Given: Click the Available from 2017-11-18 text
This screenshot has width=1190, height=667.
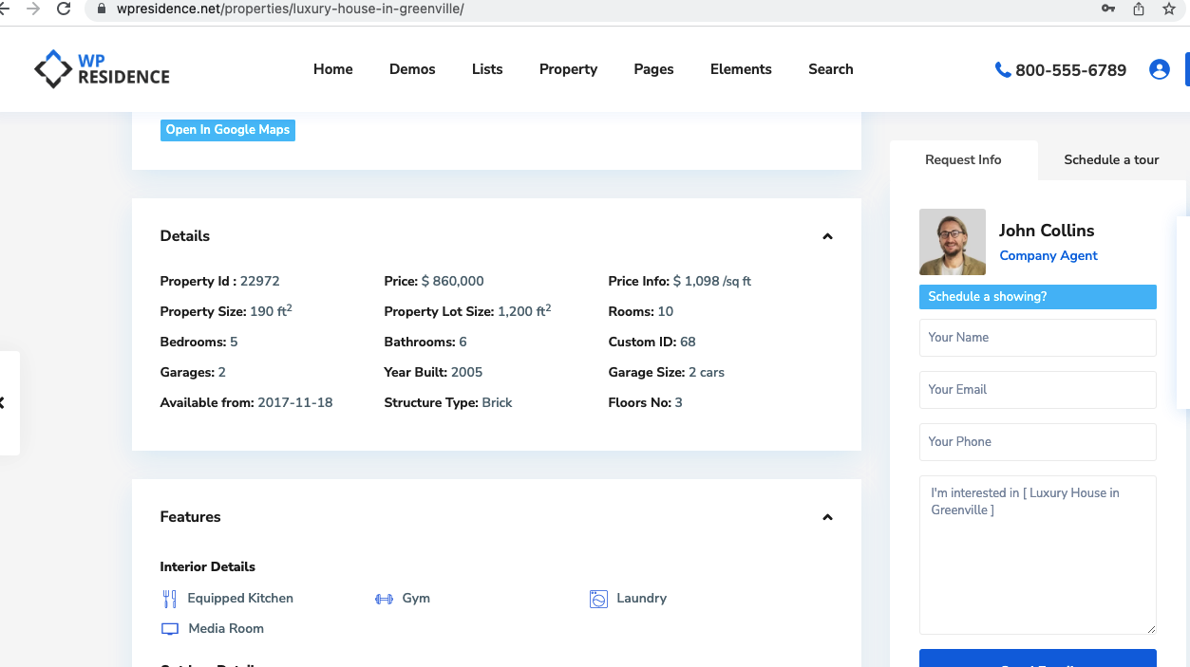Looking at the screenshot, I should pos(247,403).
